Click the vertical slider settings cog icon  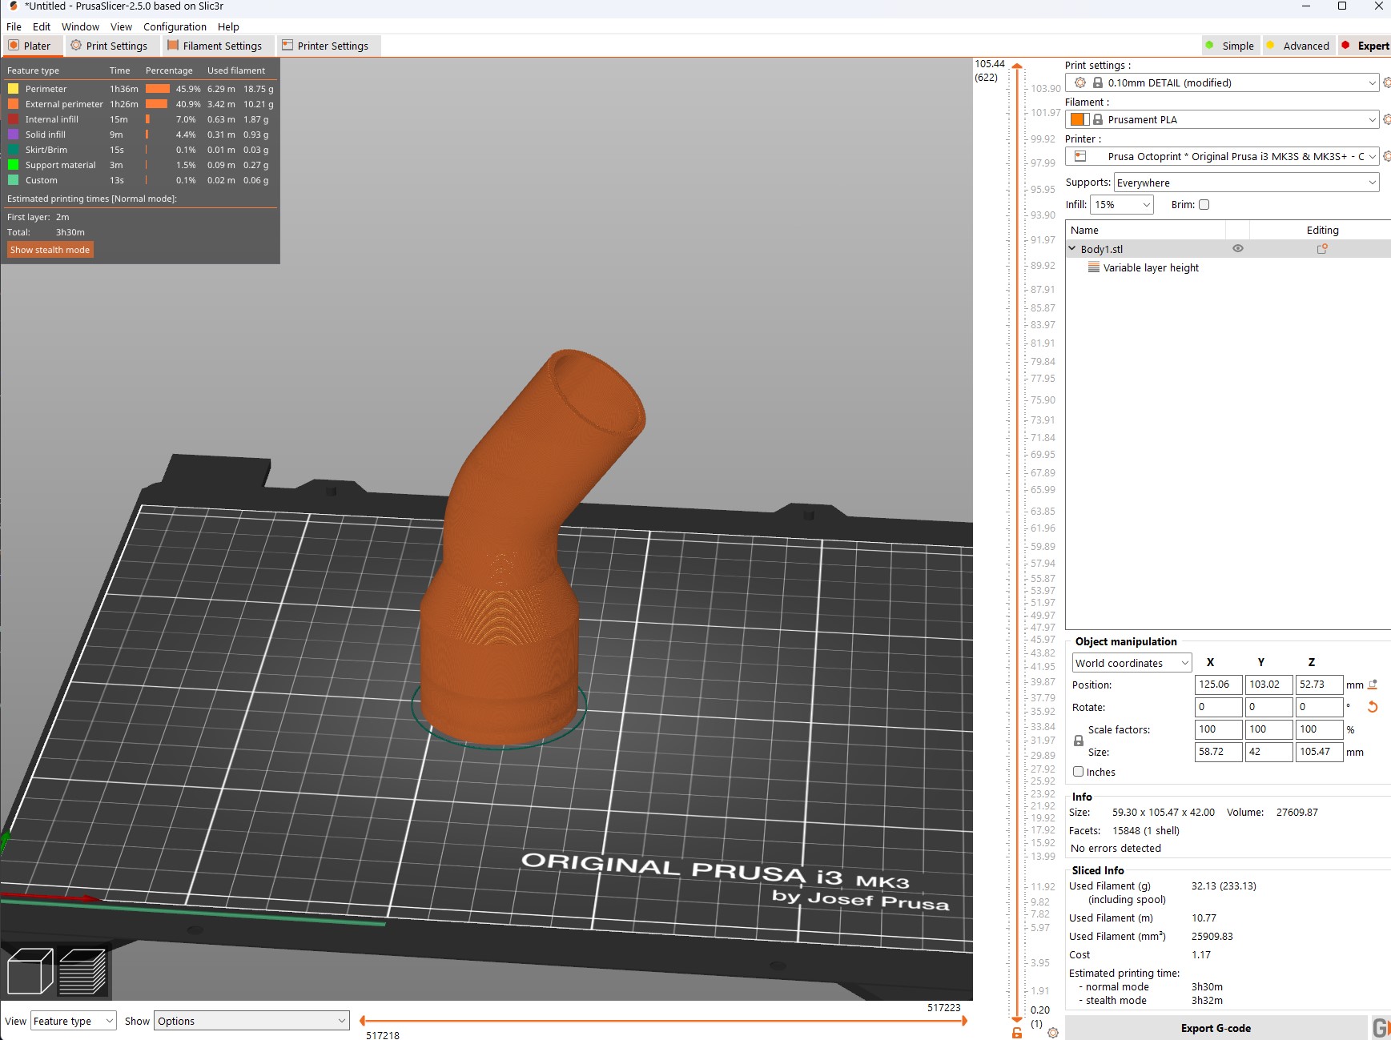tap(1053, 1033)
